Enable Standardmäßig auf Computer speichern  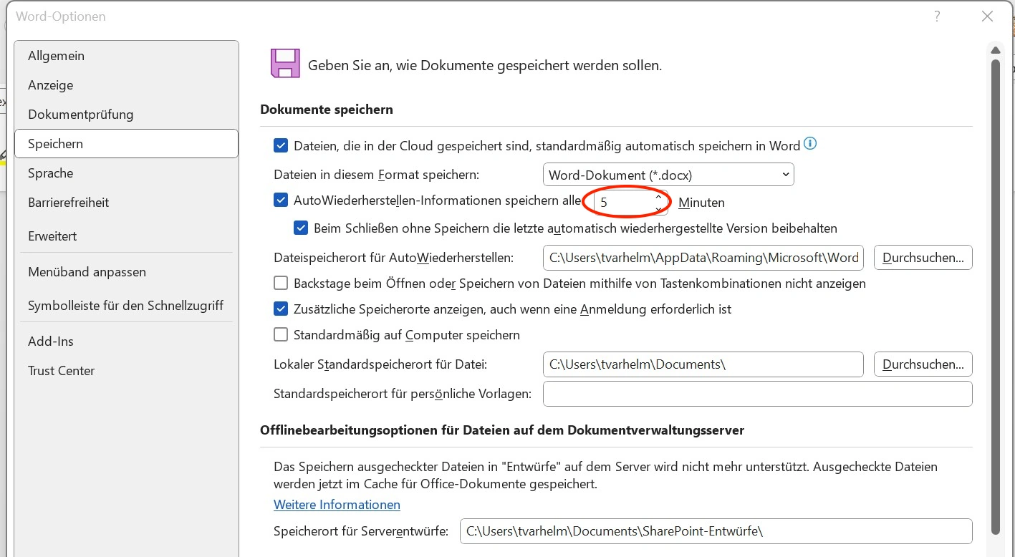pos(281,334)
